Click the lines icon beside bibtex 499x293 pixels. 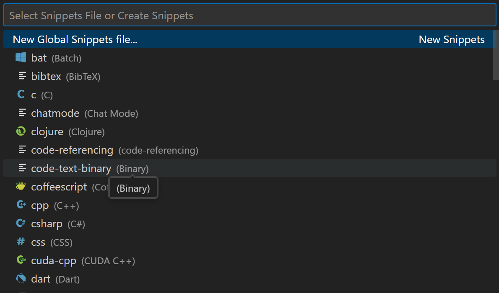tap(22, 76)
